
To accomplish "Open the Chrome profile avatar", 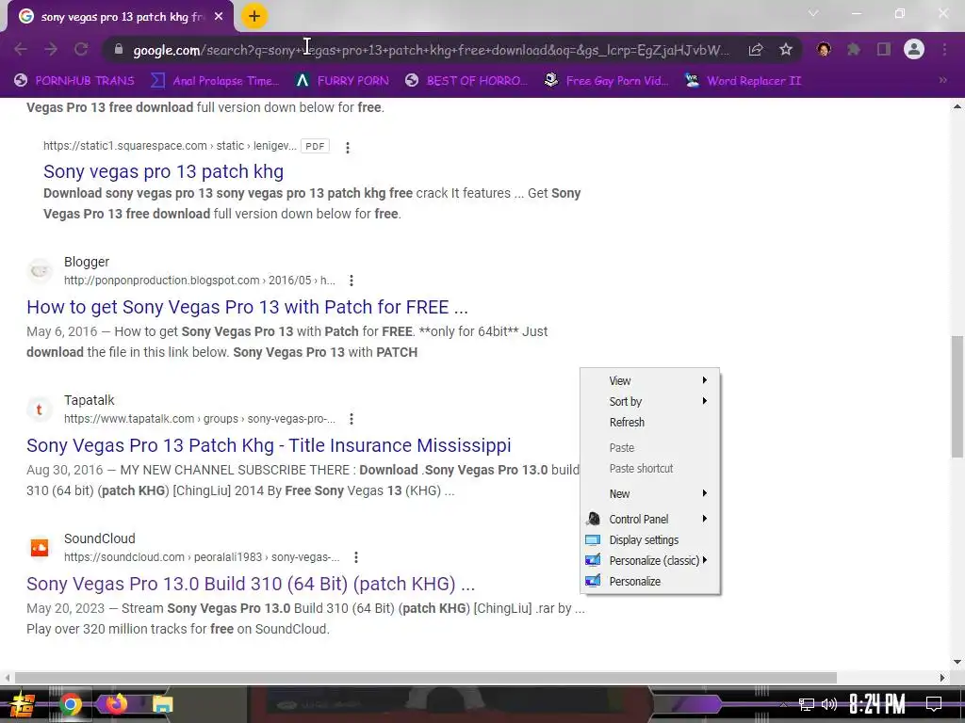I will [914, 49].
